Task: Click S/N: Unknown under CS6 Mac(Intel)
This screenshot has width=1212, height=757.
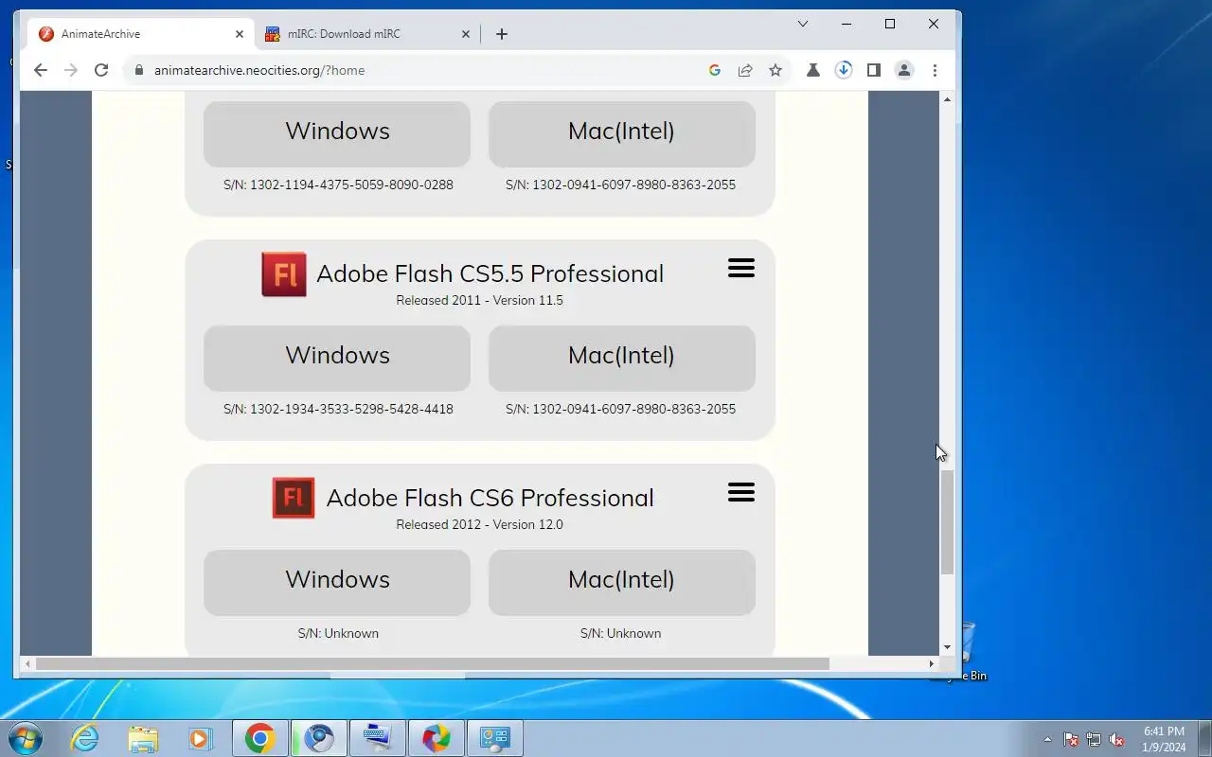Action: click(x=620, y=633)
